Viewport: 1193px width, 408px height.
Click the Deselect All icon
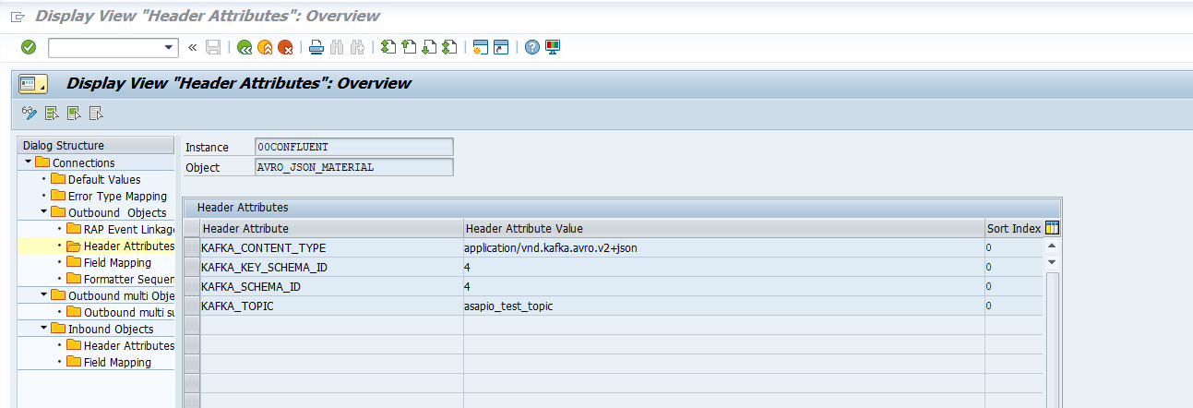(96, 114)
